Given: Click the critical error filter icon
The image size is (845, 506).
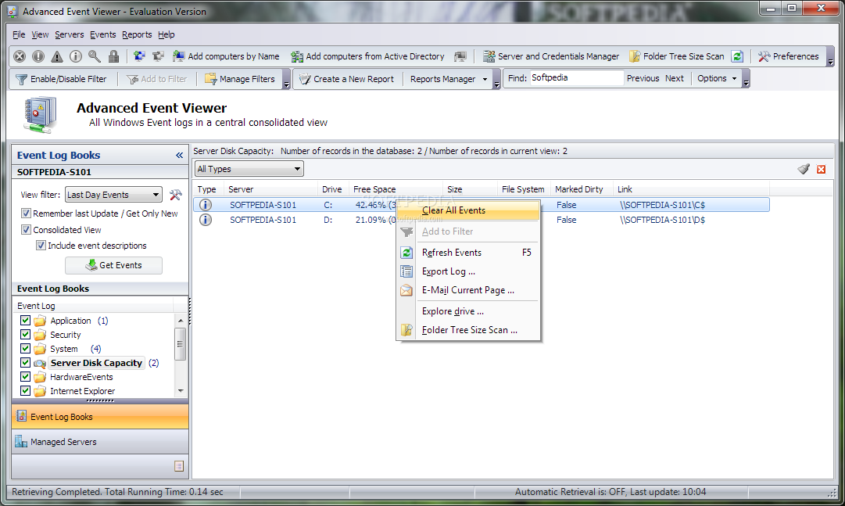Looking at the screenshot, I should (20, 56).
